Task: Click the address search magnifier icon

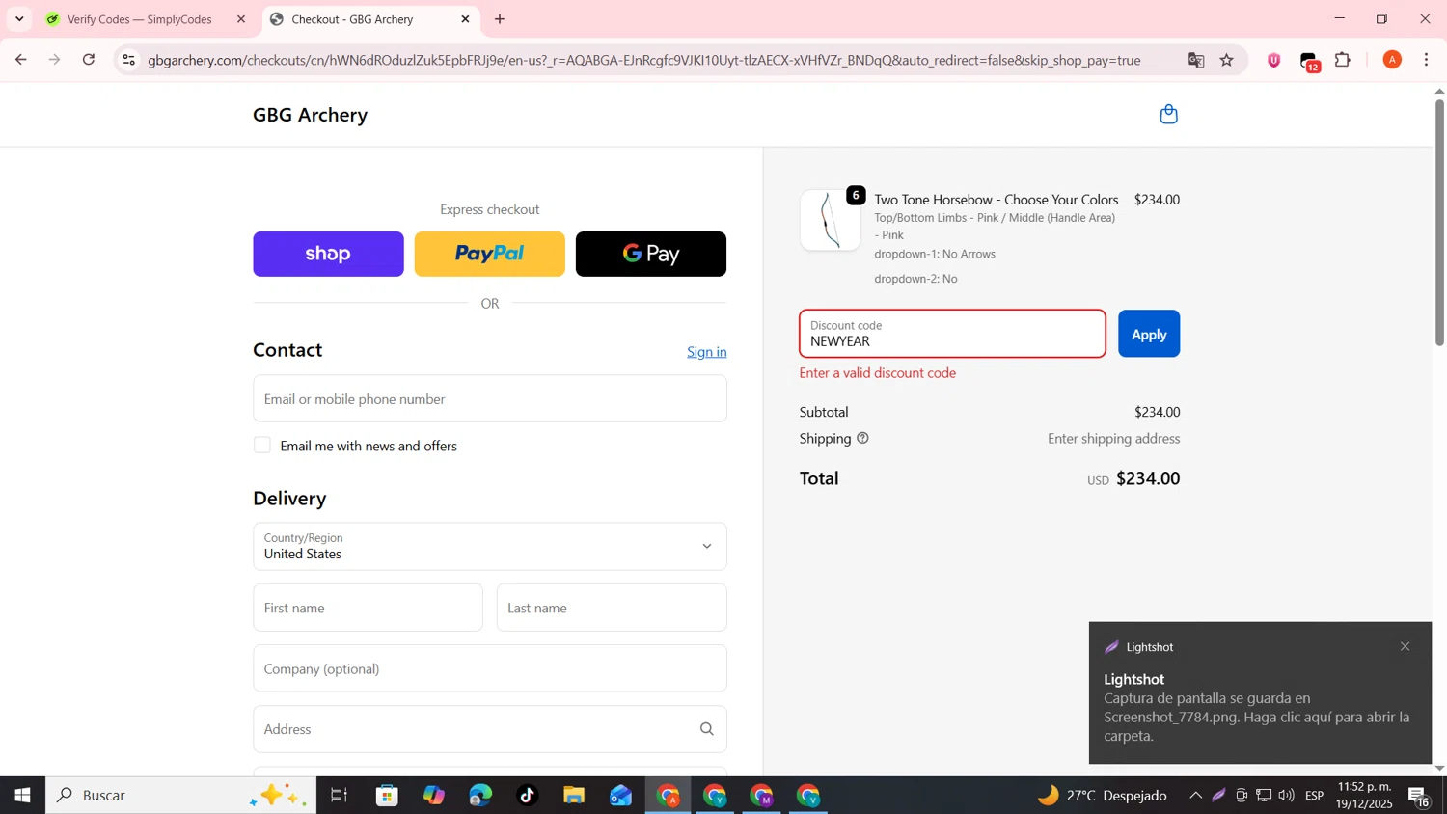Action: 706,729
